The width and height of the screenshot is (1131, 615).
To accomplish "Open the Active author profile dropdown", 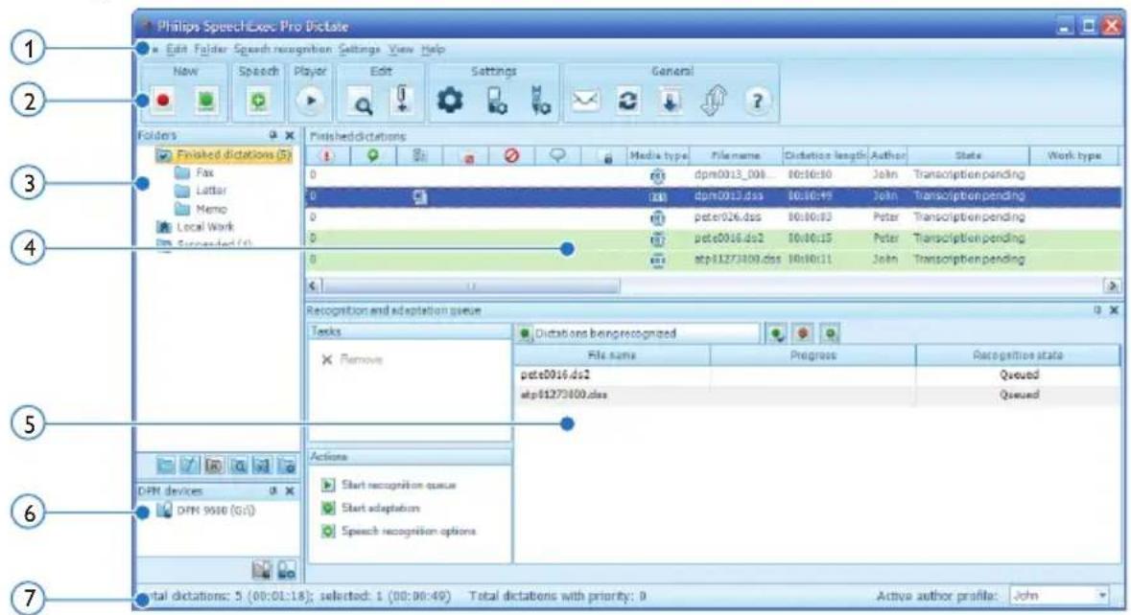I will [x=1060, y=596].
